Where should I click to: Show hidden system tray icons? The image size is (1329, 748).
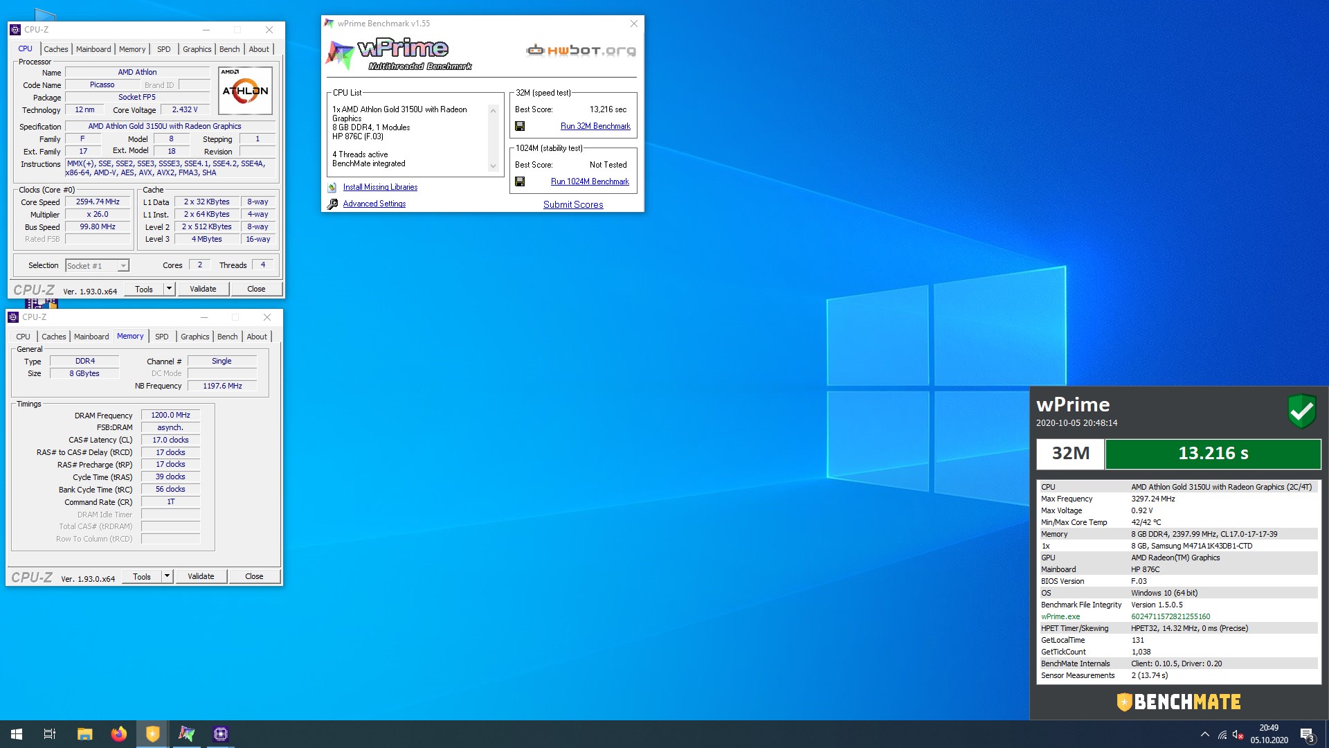[x=1205, y=734]
